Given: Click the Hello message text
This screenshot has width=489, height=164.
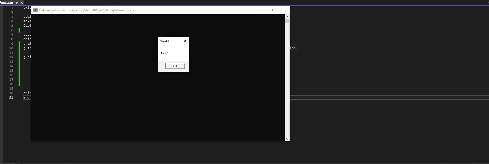Looking at the screenshot, I should [x=164, y=53].
